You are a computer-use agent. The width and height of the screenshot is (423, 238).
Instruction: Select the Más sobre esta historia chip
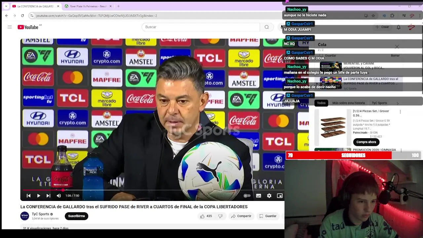349,103
